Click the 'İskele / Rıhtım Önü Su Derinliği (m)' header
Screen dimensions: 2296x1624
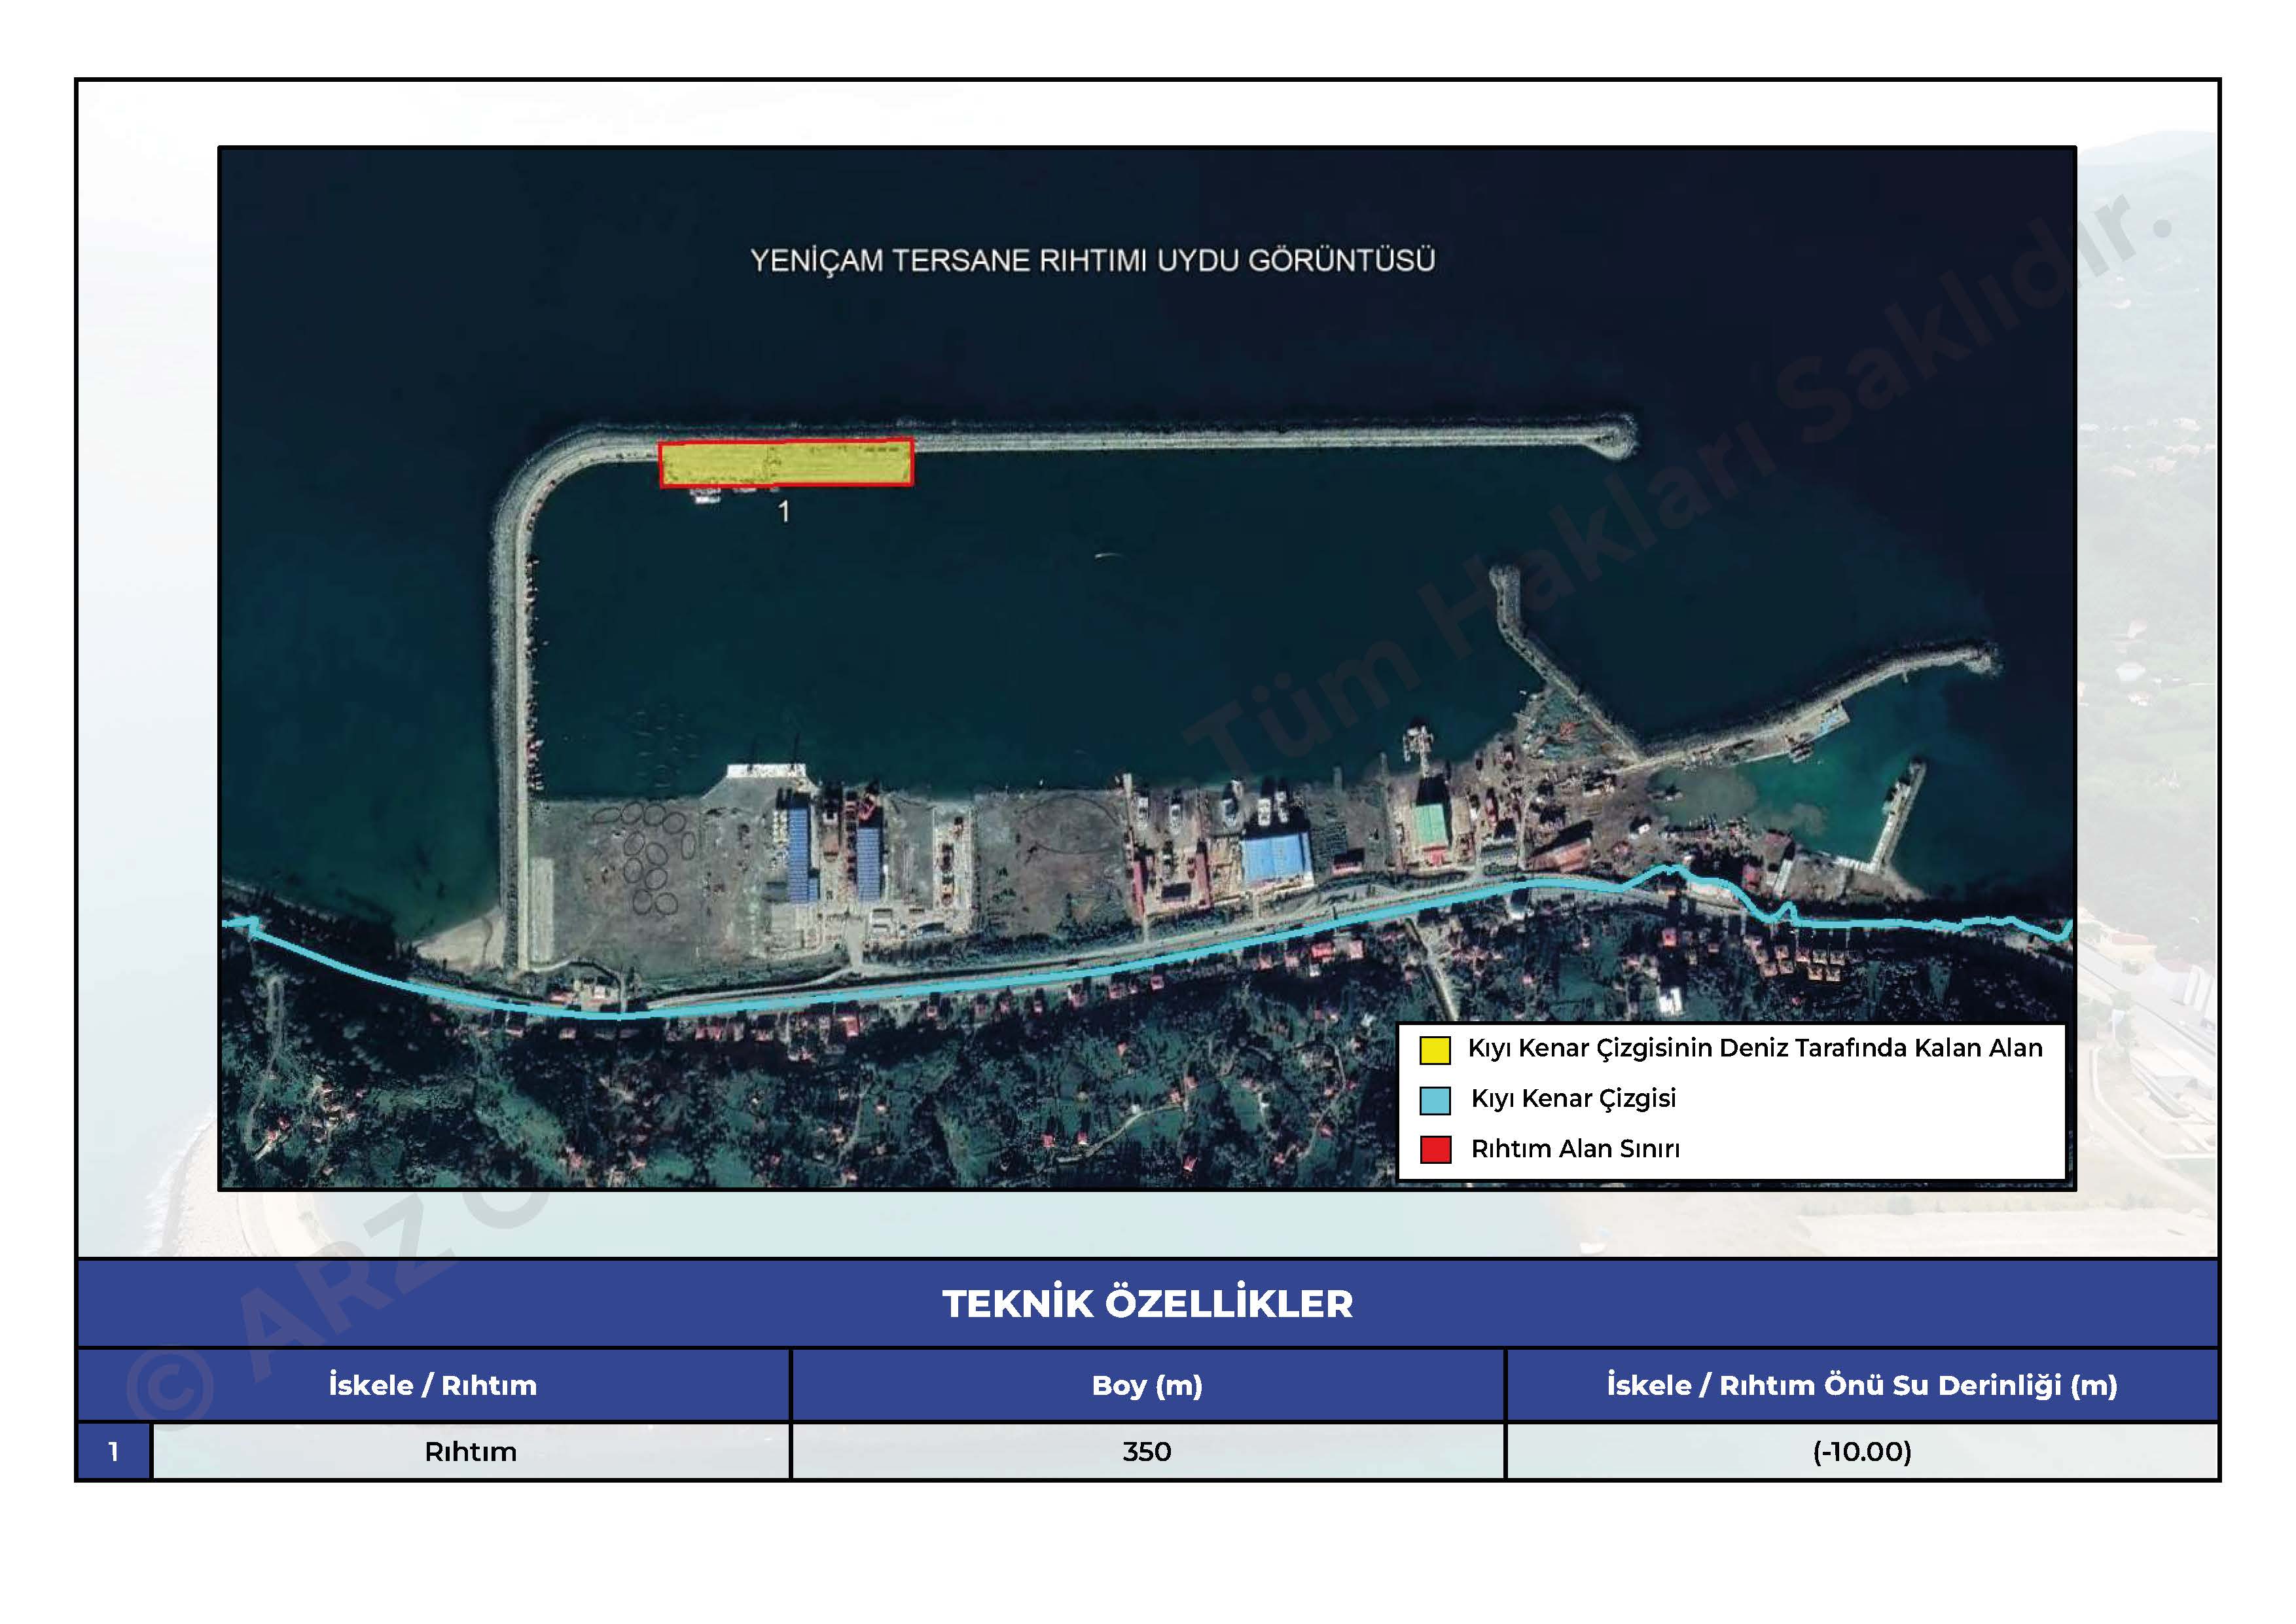coord(1862,1385)
